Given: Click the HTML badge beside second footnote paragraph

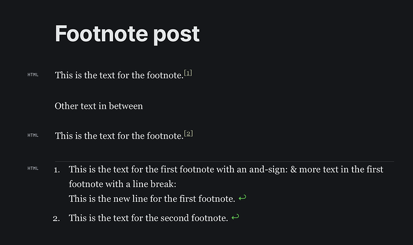Looking at the screenshot, I should click(33, 135).
